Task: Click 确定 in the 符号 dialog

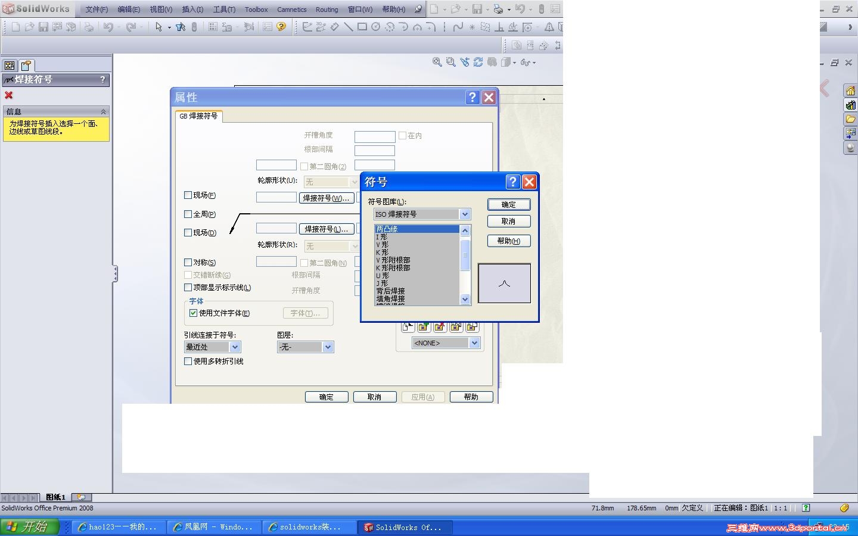Action: click(509, 205)
